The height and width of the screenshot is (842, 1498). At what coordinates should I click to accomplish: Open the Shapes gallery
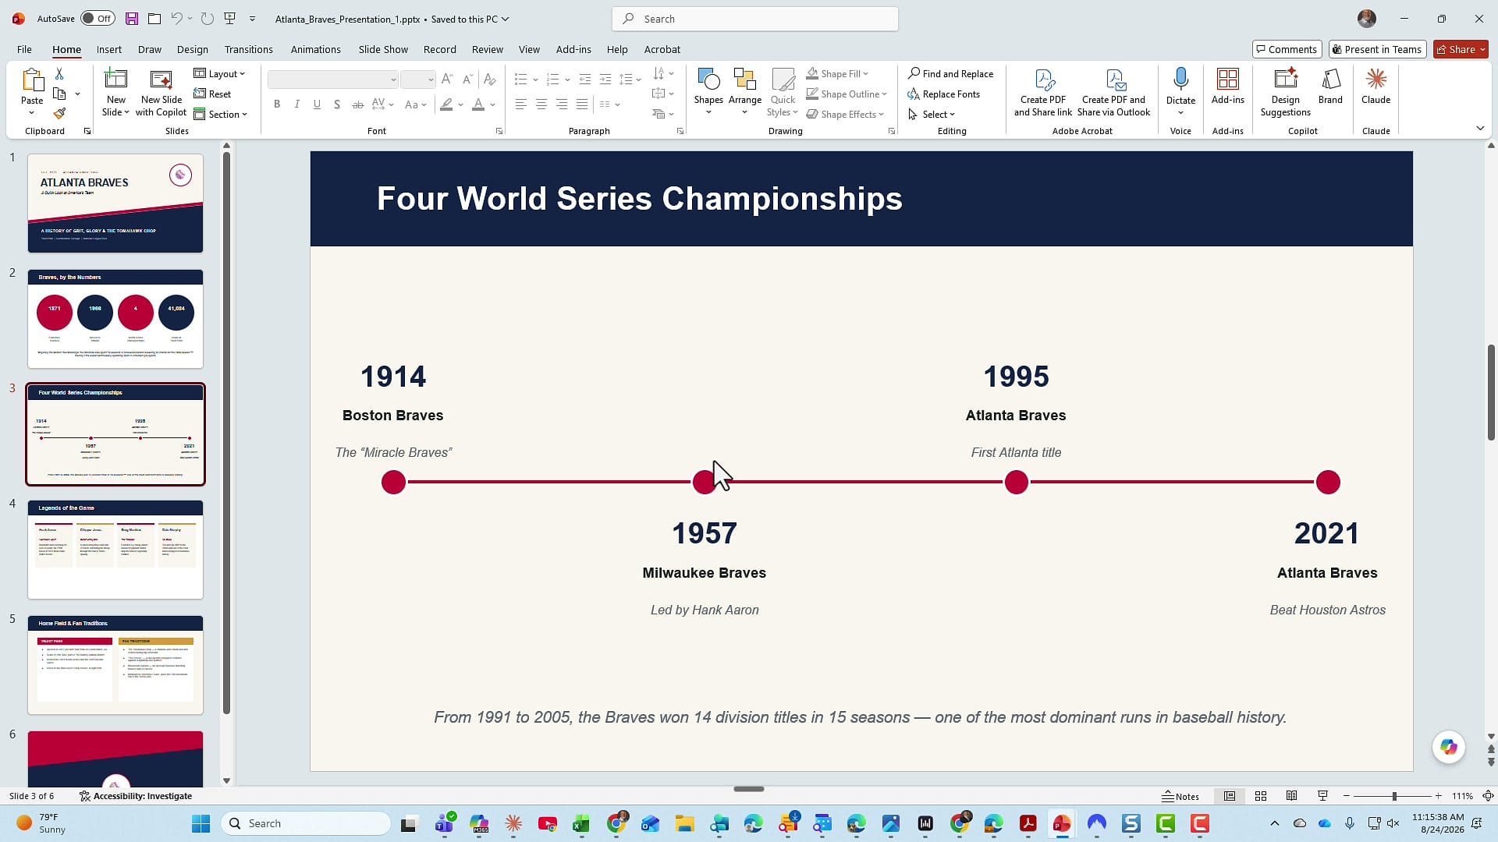tap(708, 92)
